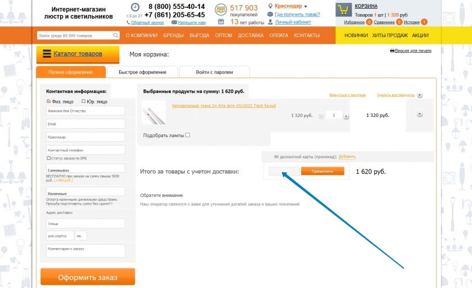Open the Наличные payment method selector
Viewport: 472px width, 288px height.
pyautogui.click(x=85, y=192)
